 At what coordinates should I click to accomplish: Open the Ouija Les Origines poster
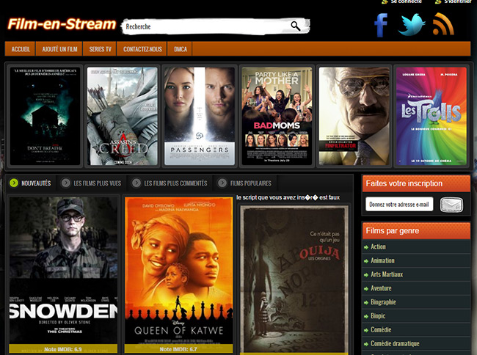[x=294, y=279]
